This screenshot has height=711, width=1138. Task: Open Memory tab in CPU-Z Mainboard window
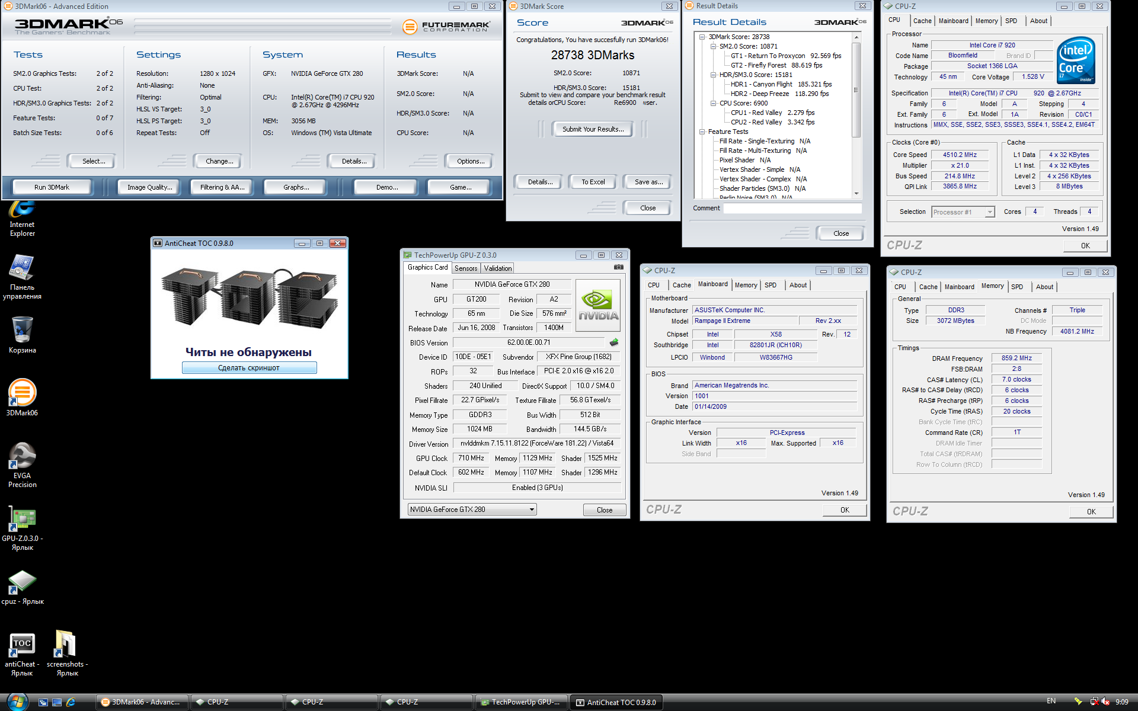point(746,285)
